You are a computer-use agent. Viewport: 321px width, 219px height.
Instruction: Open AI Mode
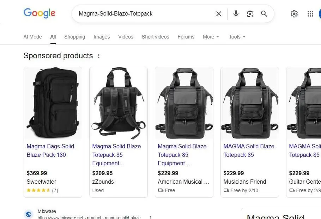point(32,37)
